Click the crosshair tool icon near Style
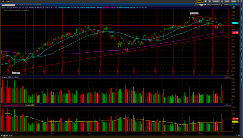243x138 pixels. tap(196, 5)
